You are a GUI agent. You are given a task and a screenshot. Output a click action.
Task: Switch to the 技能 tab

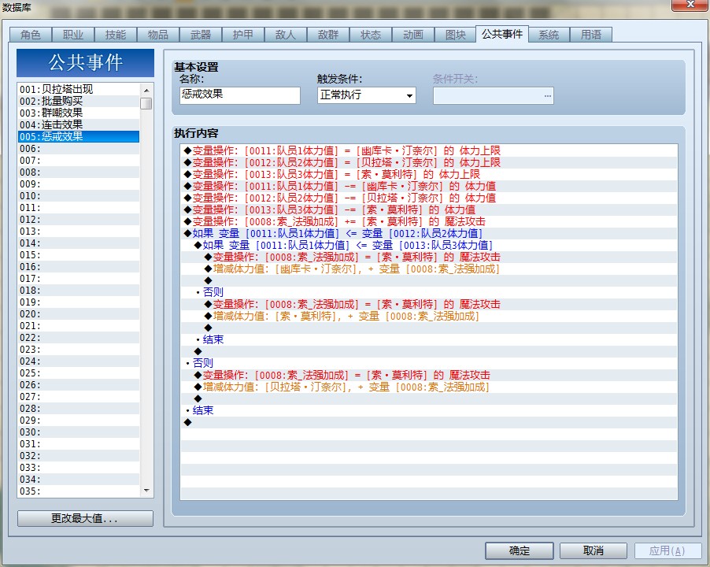(116, 35)
